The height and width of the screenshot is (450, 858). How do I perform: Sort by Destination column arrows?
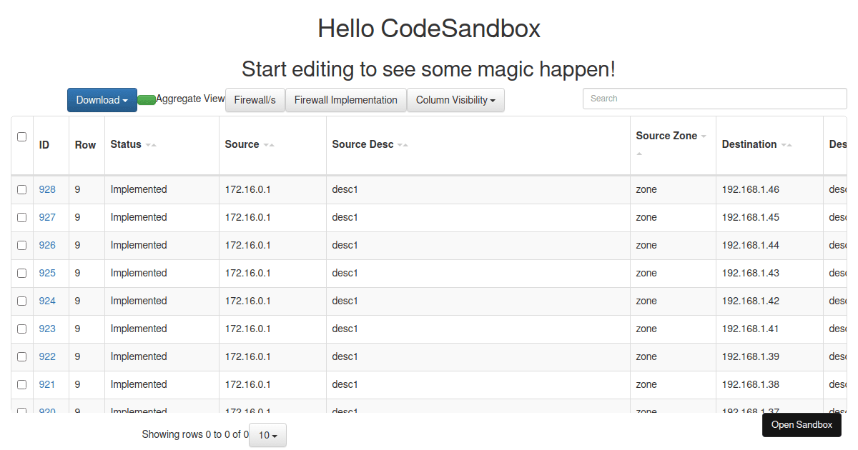[x=786, y=145]
